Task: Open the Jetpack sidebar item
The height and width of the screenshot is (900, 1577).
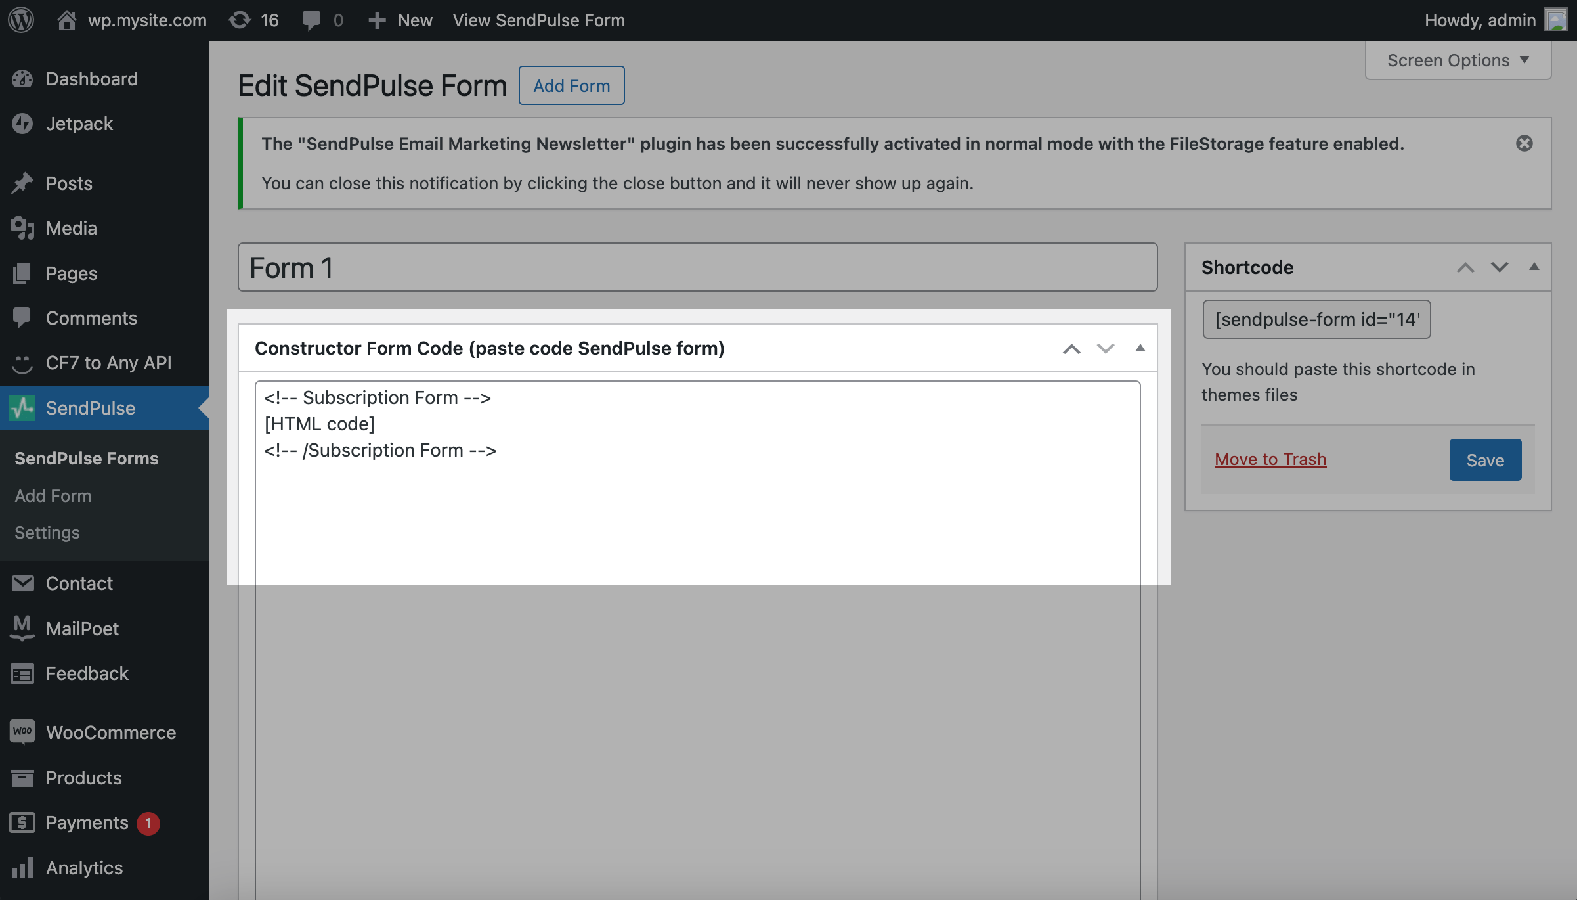Action: coord(79,124)
